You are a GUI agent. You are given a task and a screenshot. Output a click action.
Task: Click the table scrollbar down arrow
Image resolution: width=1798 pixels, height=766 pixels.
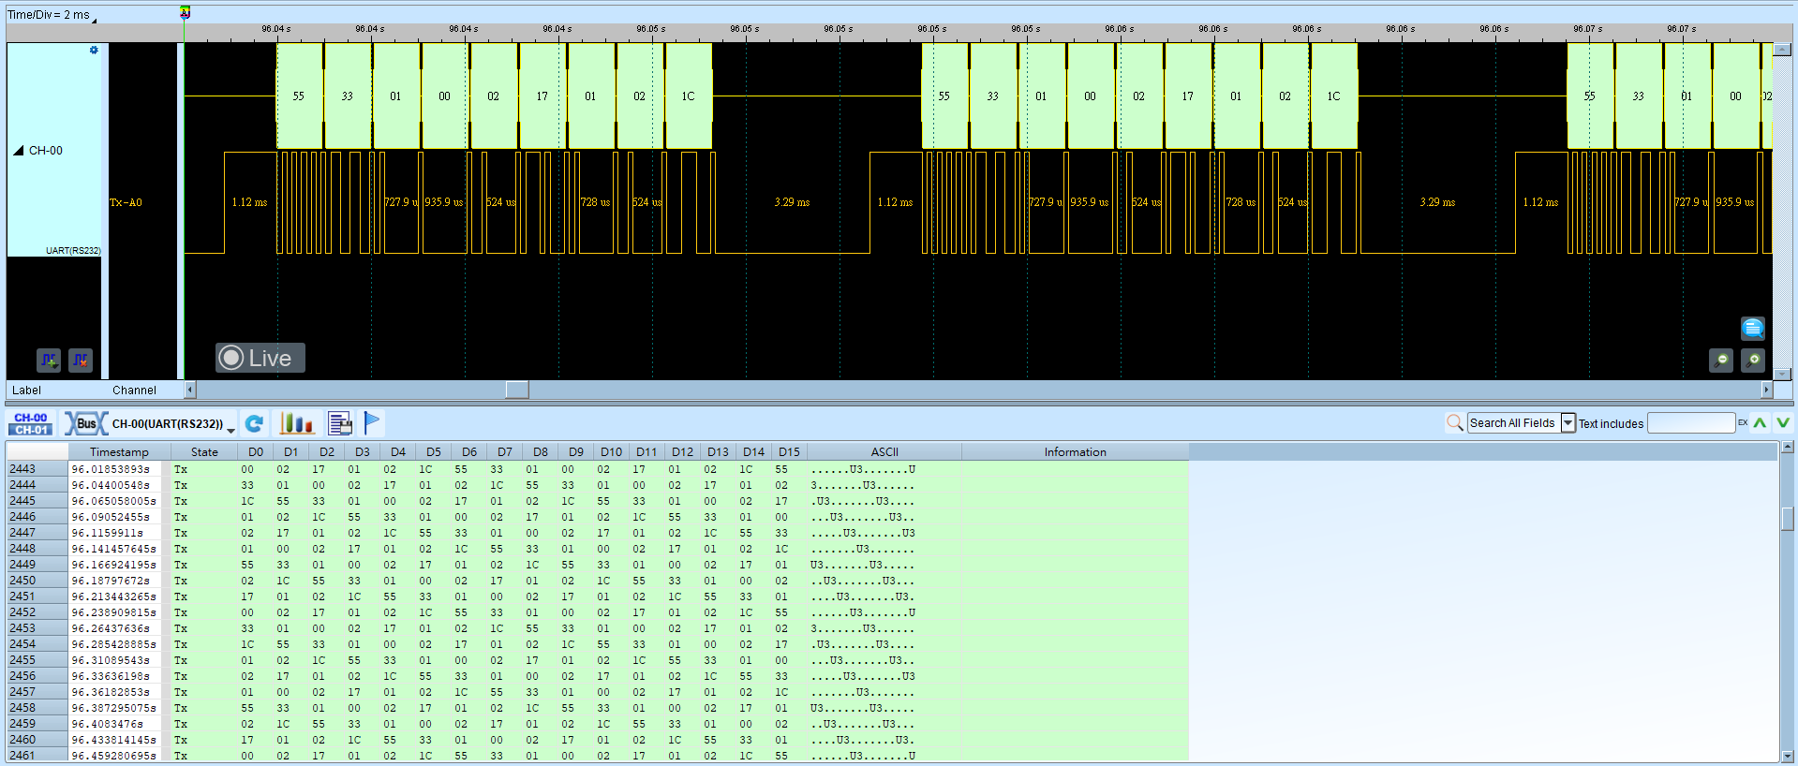coord(1788,756)
